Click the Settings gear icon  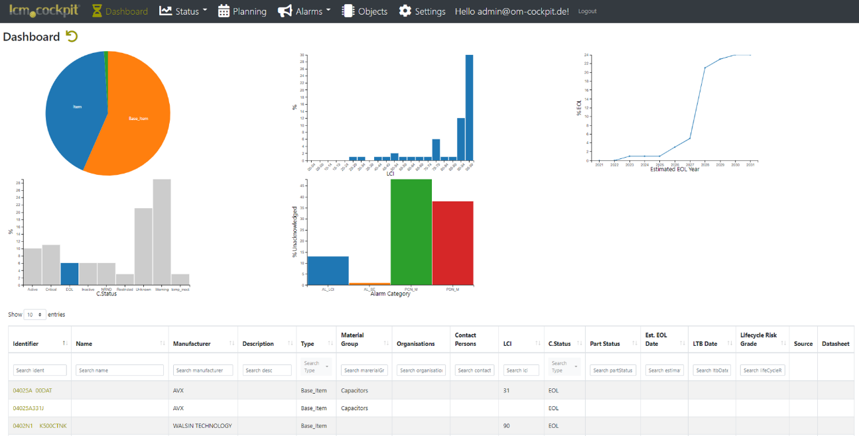click(x=405, y=11)
